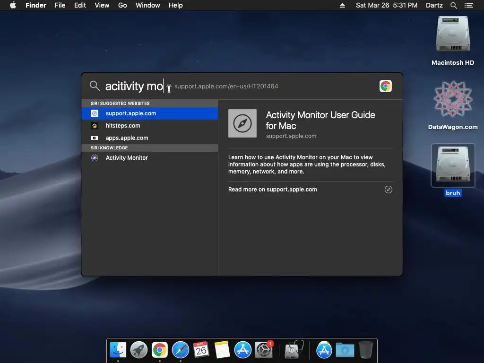
Task: Open the View menu
Action: [102, 5]
